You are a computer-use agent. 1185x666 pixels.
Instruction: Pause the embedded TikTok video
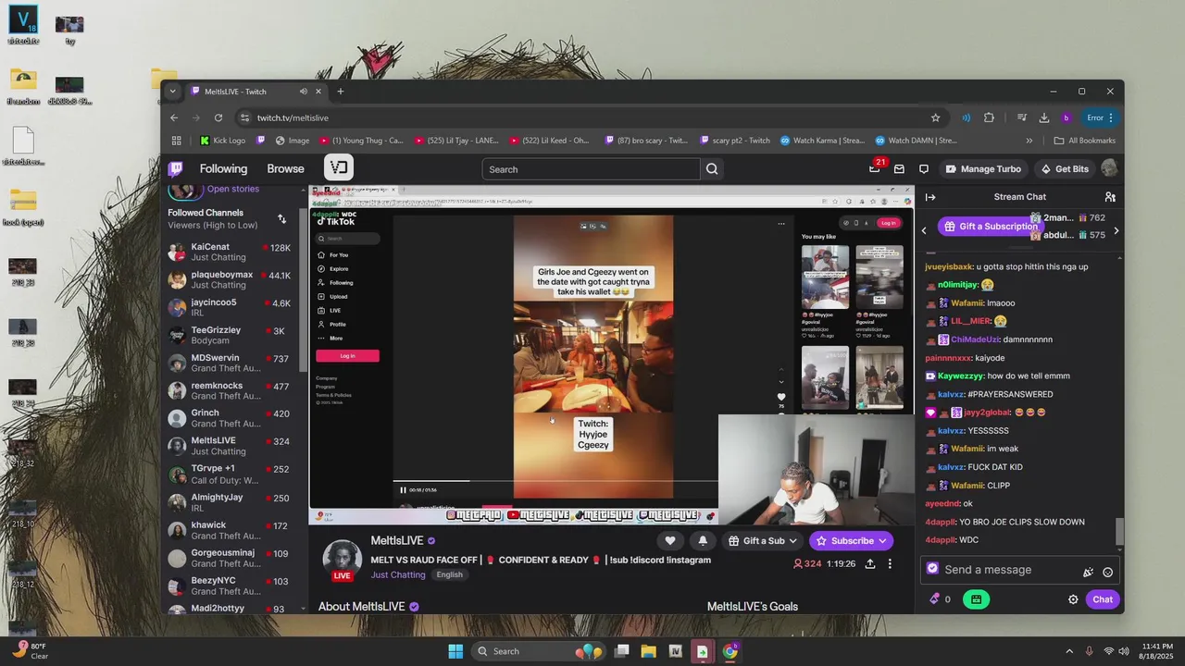[403, 489]
